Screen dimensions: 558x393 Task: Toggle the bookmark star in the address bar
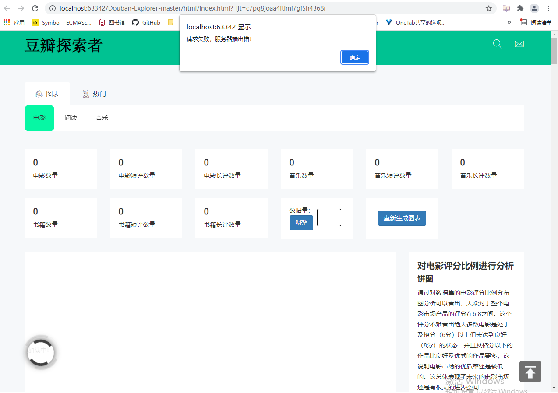pyautogui.click(x=488, y=8)
